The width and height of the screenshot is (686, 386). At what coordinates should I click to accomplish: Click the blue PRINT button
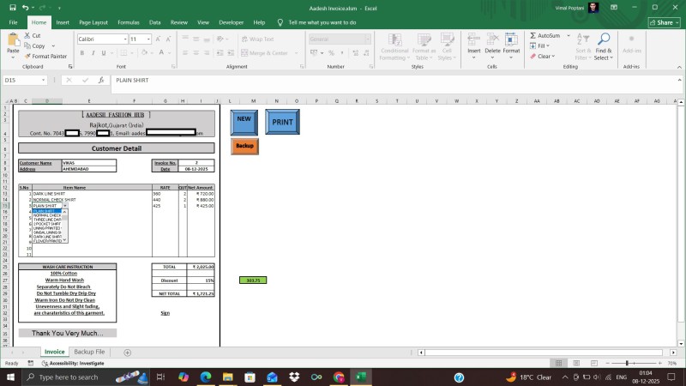pyautogui.click(x=282, y=122)
